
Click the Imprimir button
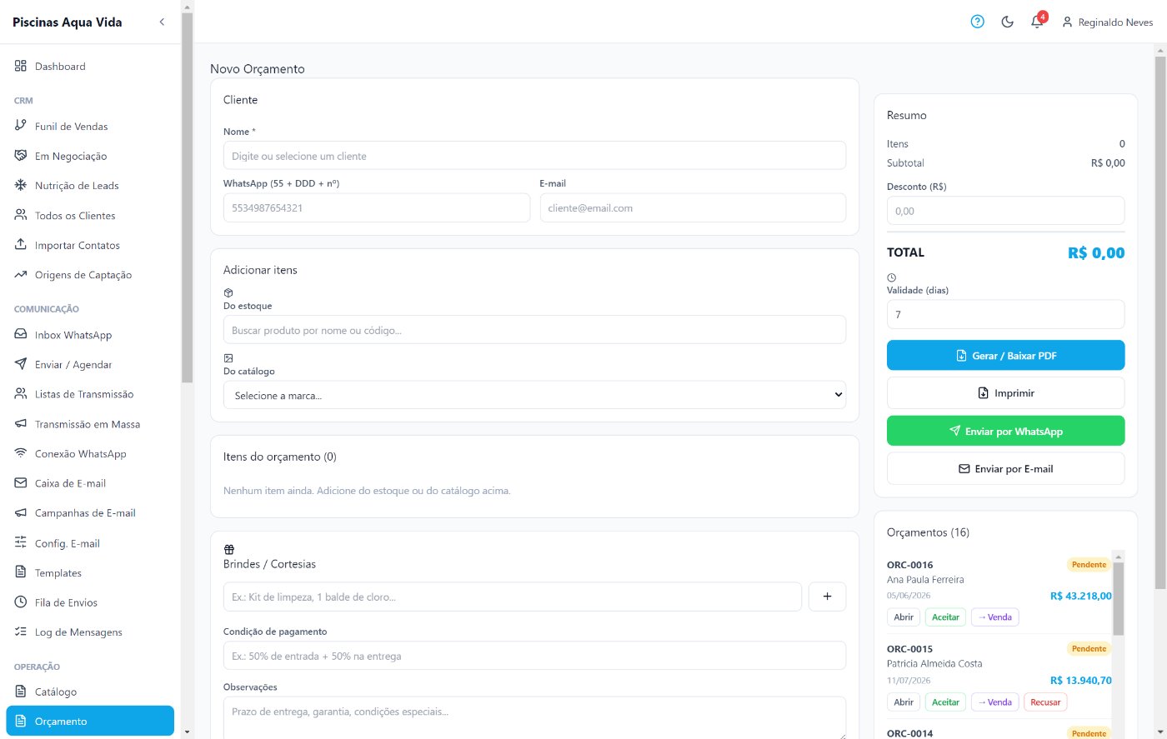tap(1005, 392)
